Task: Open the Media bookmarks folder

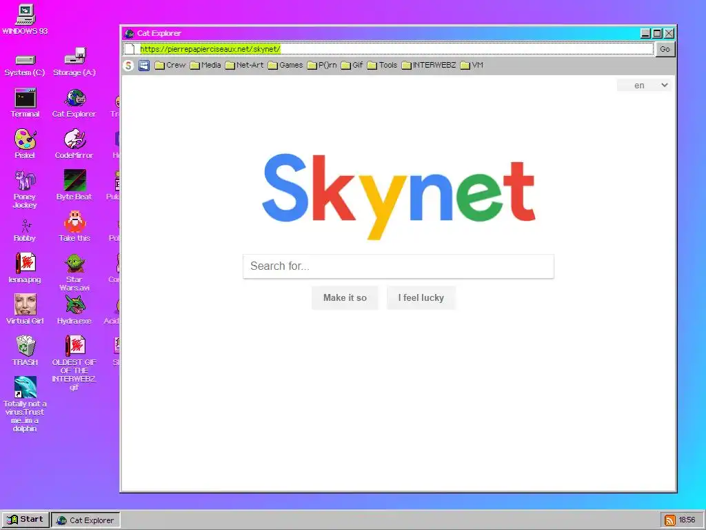Action: 205,66
